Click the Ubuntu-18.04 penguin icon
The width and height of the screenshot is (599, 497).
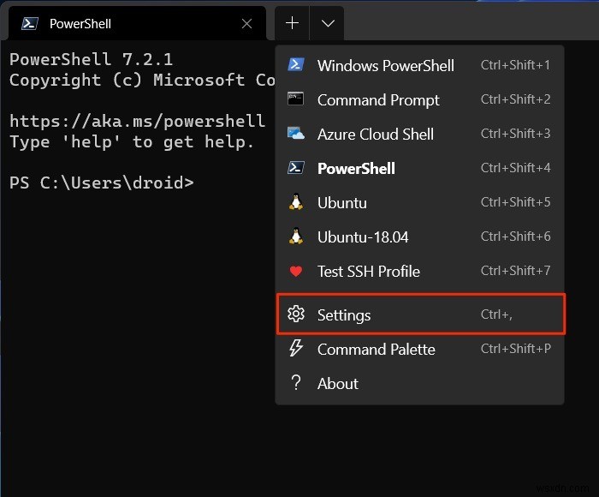296,237
